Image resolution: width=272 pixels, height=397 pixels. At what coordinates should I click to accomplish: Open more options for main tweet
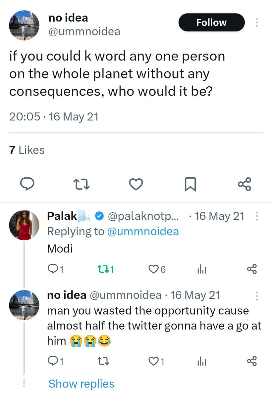tap(257, 22)
